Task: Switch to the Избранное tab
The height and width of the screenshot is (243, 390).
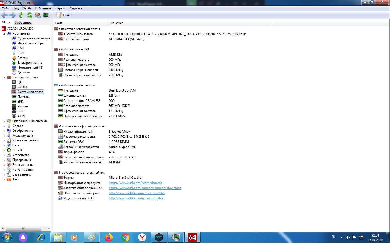Action: coord(23,23)
